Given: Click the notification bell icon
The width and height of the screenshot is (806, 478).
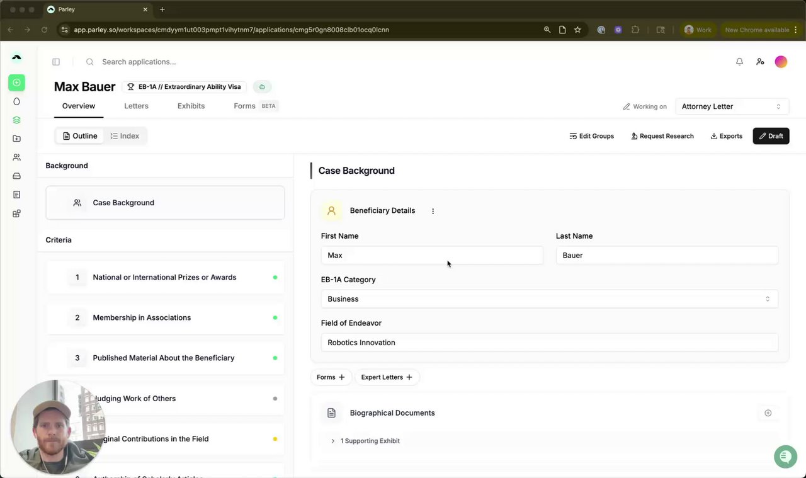Looking at the screenshot, I should tap(739, 62).
